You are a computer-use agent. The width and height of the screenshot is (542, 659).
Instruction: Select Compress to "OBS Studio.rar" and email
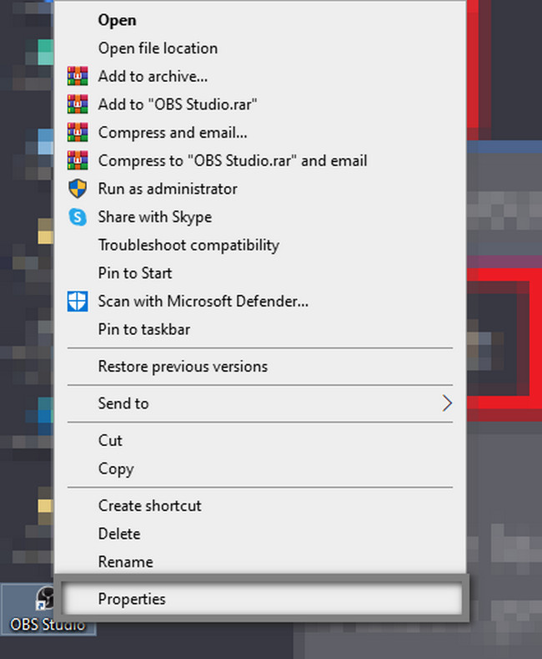coord(260,161)
